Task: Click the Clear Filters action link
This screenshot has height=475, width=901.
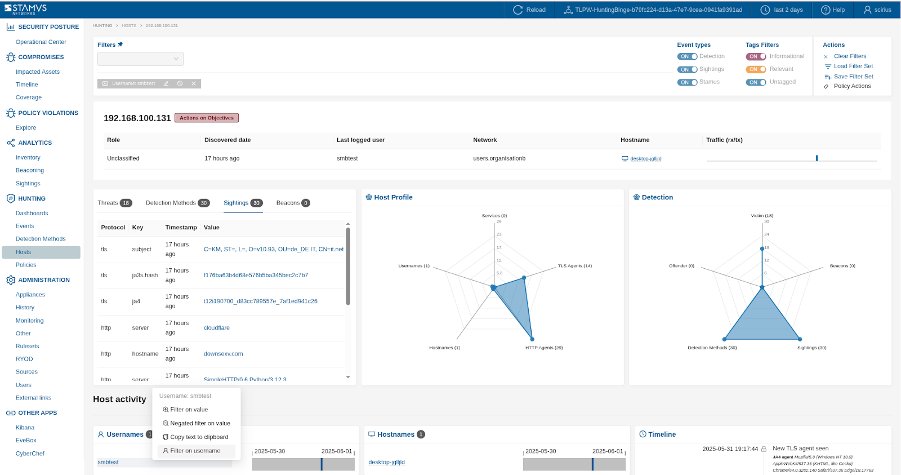Action: 850,56
